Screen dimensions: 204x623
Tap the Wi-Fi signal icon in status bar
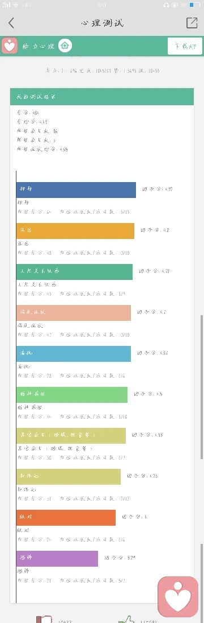15,5
